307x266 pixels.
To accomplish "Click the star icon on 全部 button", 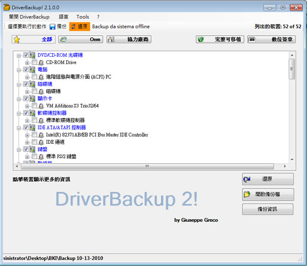I will (x=17, y=39).
